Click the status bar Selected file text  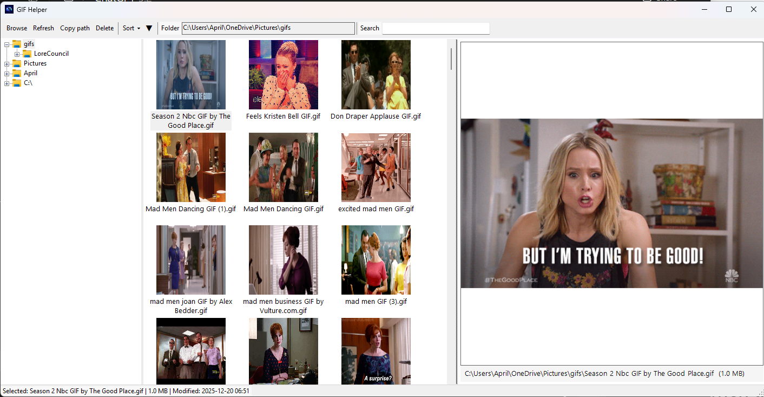coord(126,391)
